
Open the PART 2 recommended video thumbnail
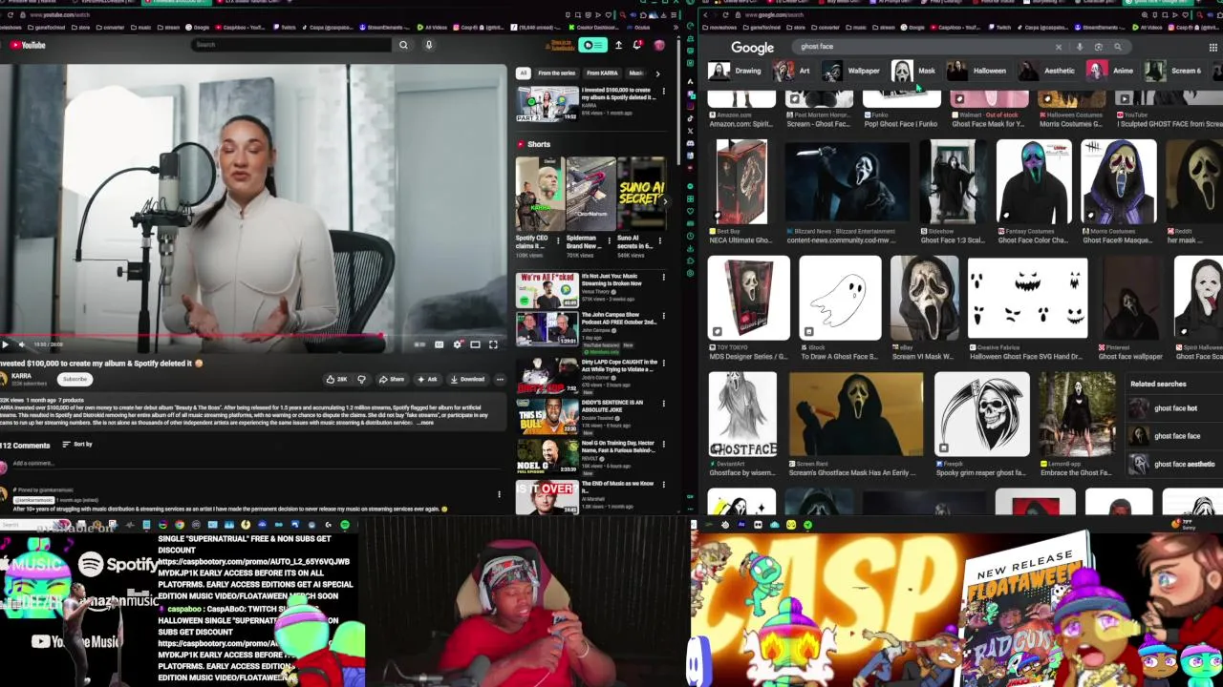click(x=547, y=103)
